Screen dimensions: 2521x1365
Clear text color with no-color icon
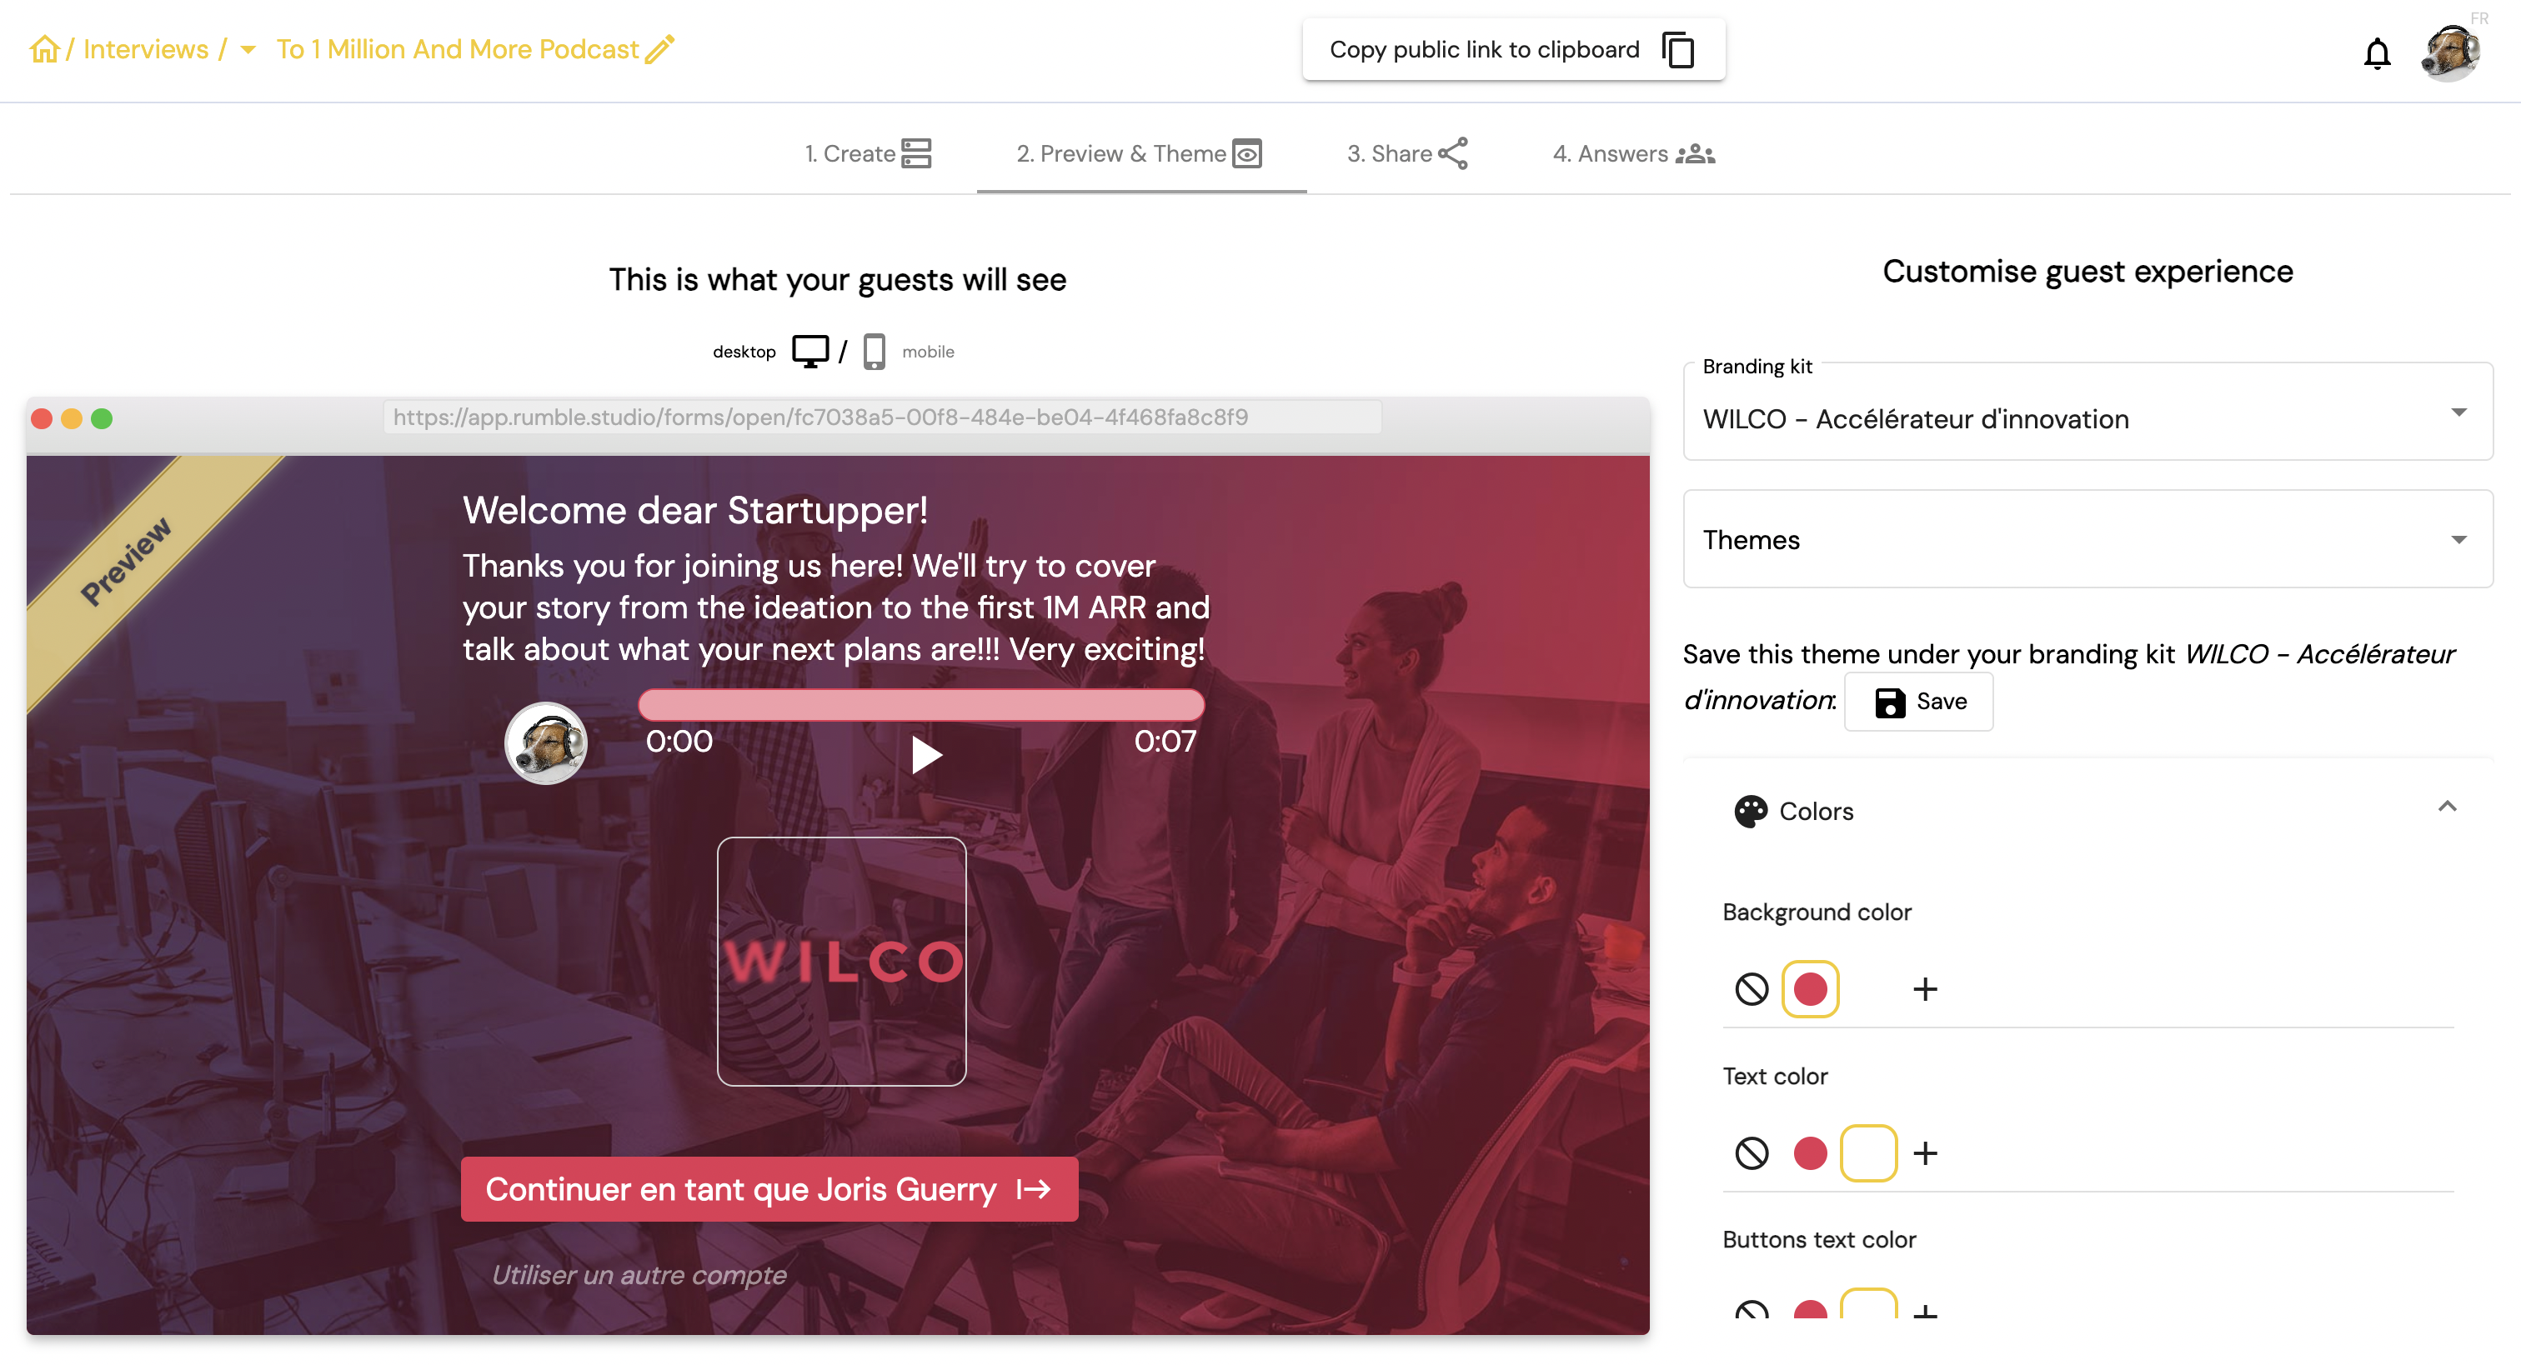pos(1751,1153)
